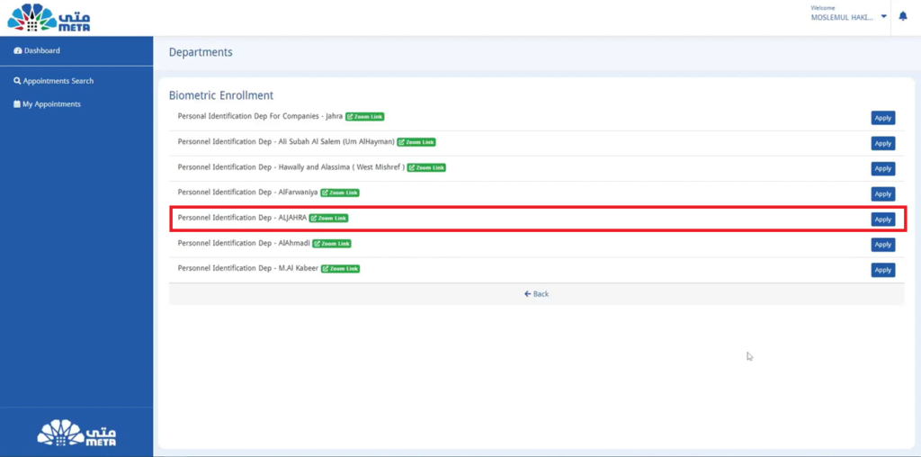This screenshot has width=921, height=457.
Task: Go Back to the previous page
Action: click(x=536, y=294)
